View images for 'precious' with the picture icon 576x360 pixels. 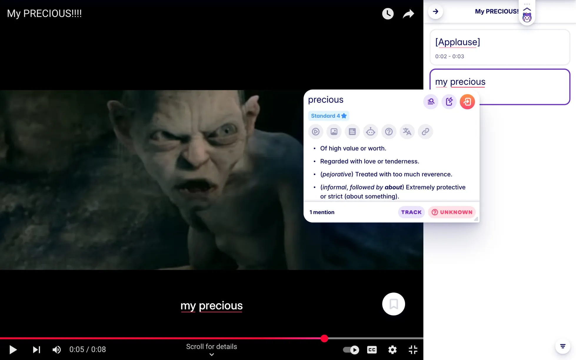(x=334, y=131)
